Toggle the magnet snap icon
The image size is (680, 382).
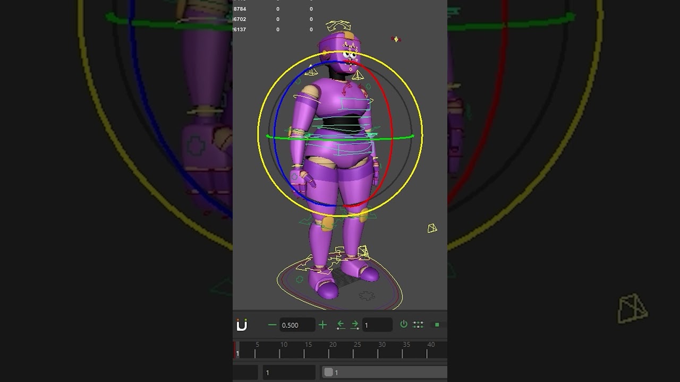pos(242,325)
